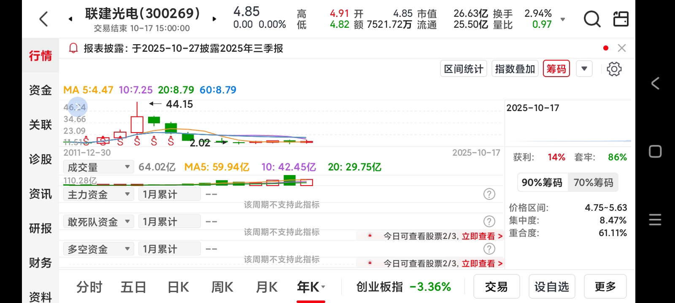Open chart settings gear icon

point(614,69)
